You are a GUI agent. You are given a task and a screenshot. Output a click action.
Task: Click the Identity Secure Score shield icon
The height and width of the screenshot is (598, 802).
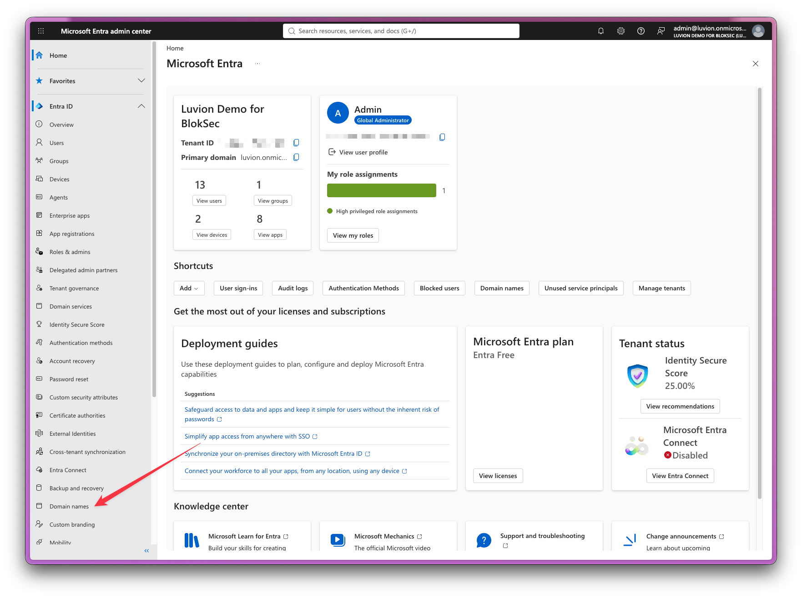637,375
